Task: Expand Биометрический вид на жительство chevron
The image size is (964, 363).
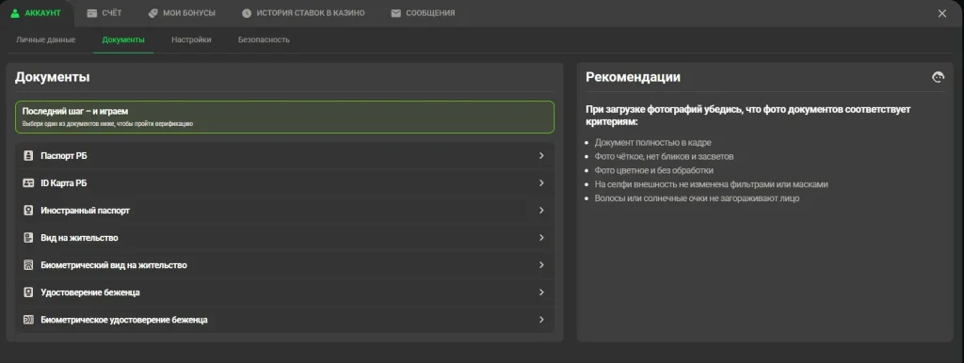Action: coord(541,265)
